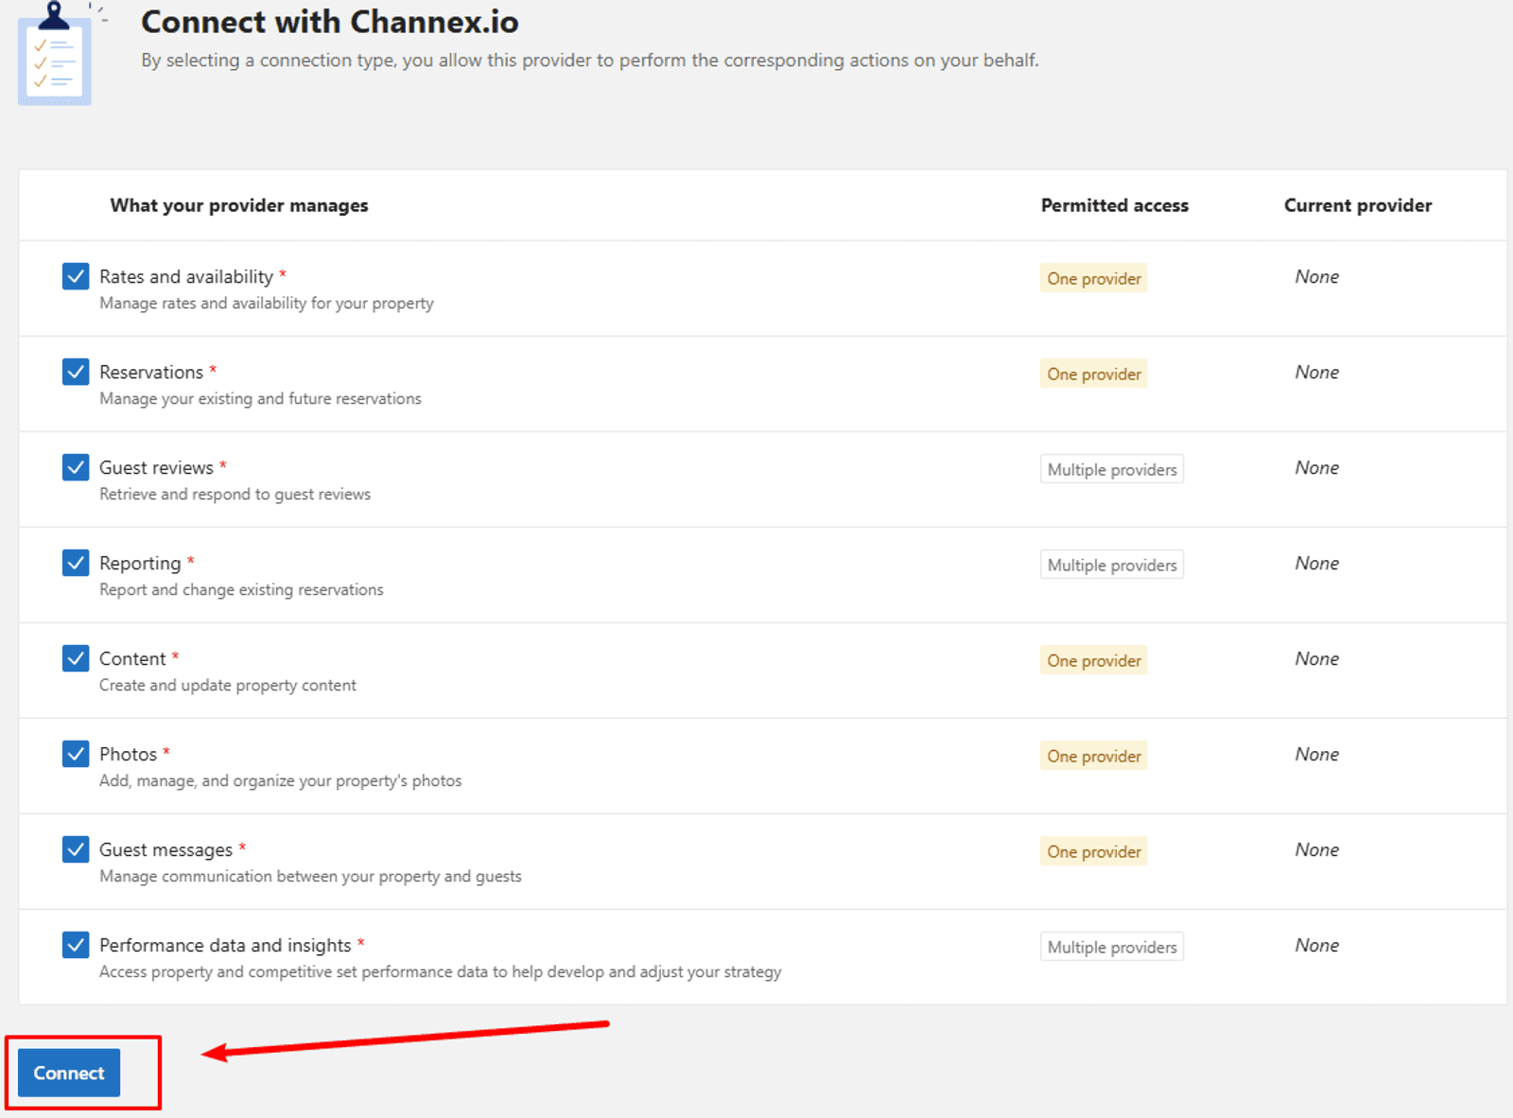
Task: Click 'One provider' badge for Rates and availability
Action: [x=1094, y=278]
